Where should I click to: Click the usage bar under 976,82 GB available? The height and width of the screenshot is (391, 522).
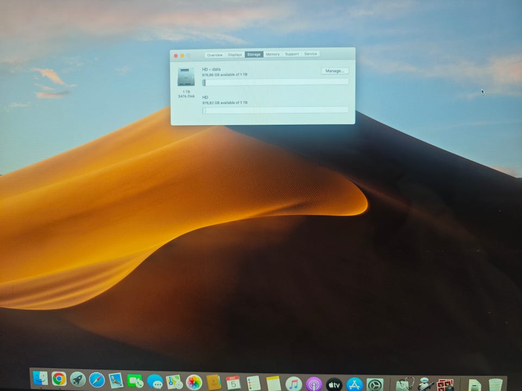(275, 110)
